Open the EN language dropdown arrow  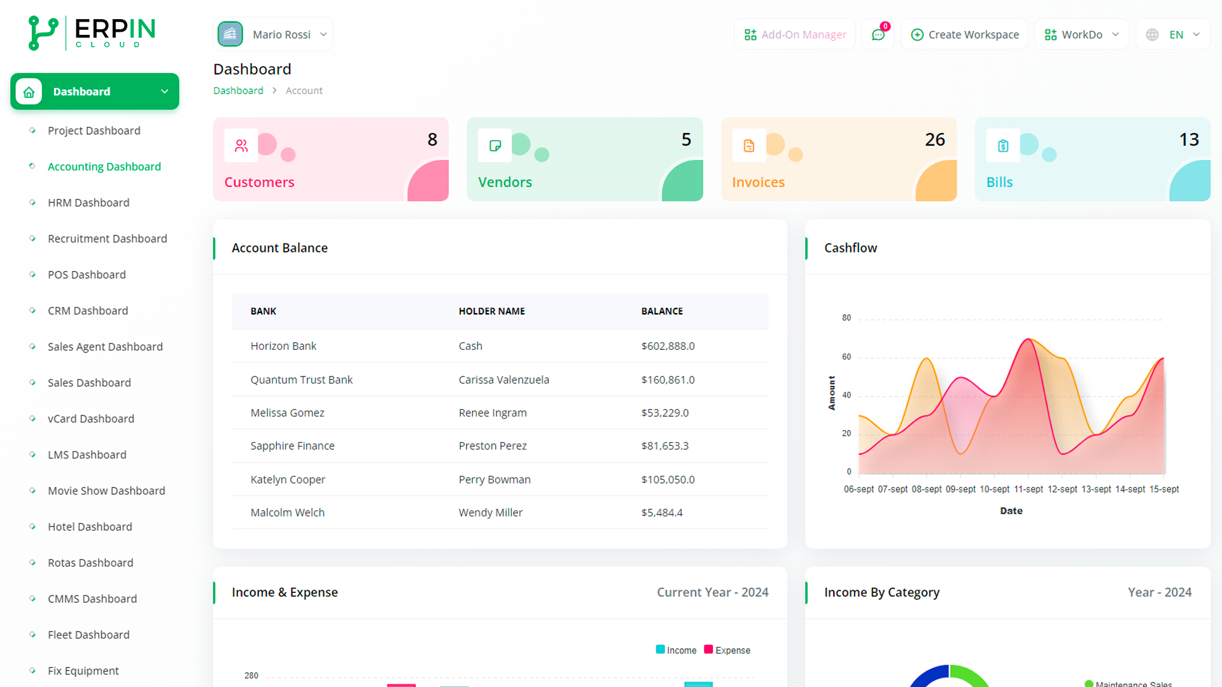click(x=1197, y=34)
